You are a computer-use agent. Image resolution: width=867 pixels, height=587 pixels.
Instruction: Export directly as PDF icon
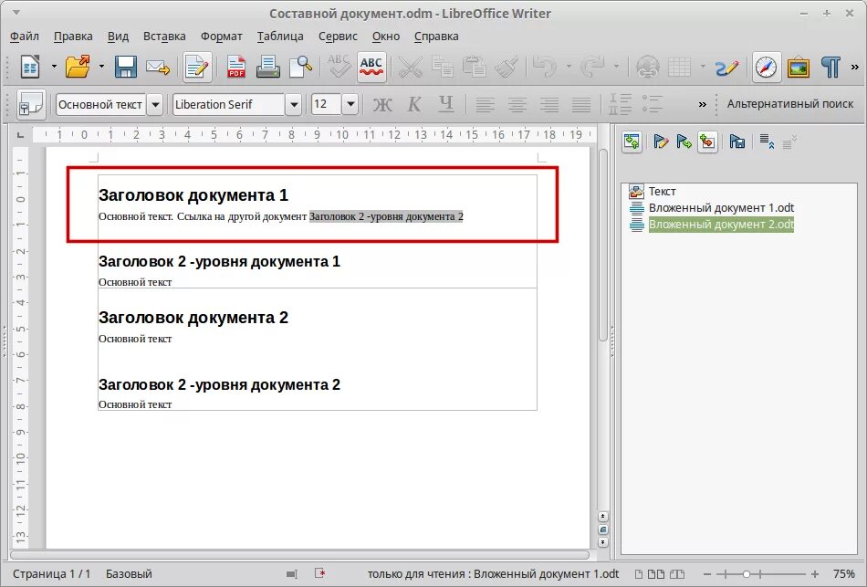click(x=236, y=67)
